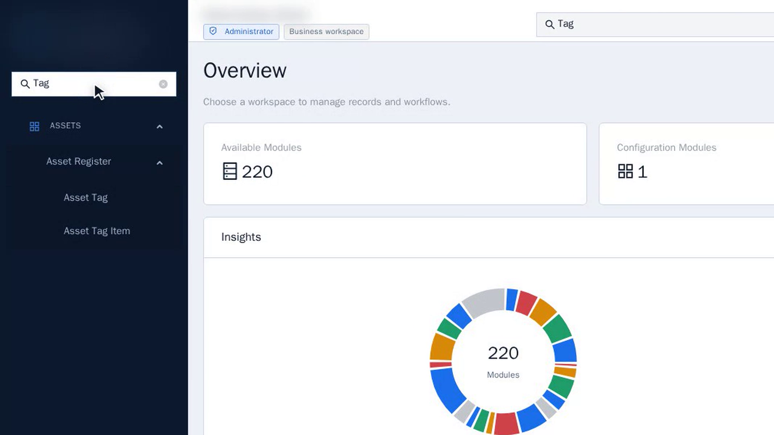The image size is (774, 435).
Task: Focus the top Tag search field
Action: click(x=655, y=24)
